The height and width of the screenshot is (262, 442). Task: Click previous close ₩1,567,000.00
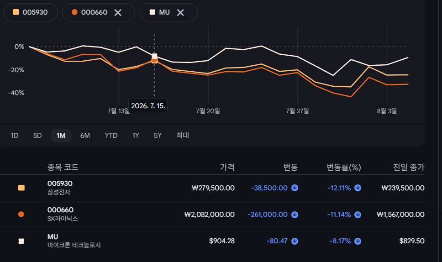[400, 215]
